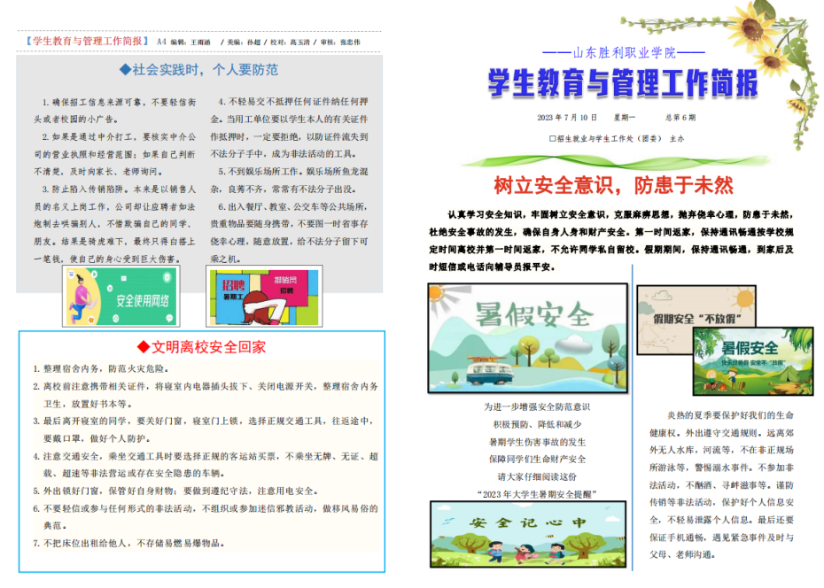The height and width of the screenshot is (588, 824).
Task: Click the 山东胜利职业学院 title line
Action: tap(623, 53)
